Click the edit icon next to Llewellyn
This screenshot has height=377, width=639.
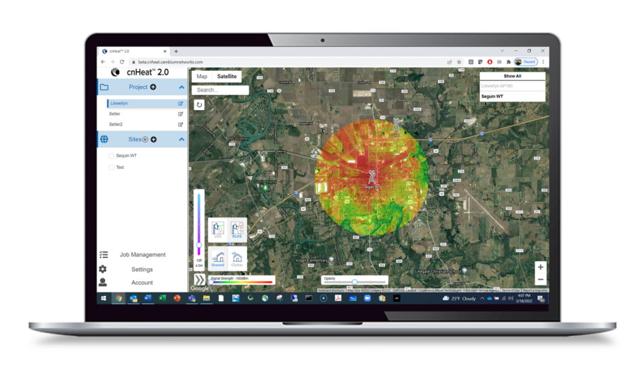[180, 104]
